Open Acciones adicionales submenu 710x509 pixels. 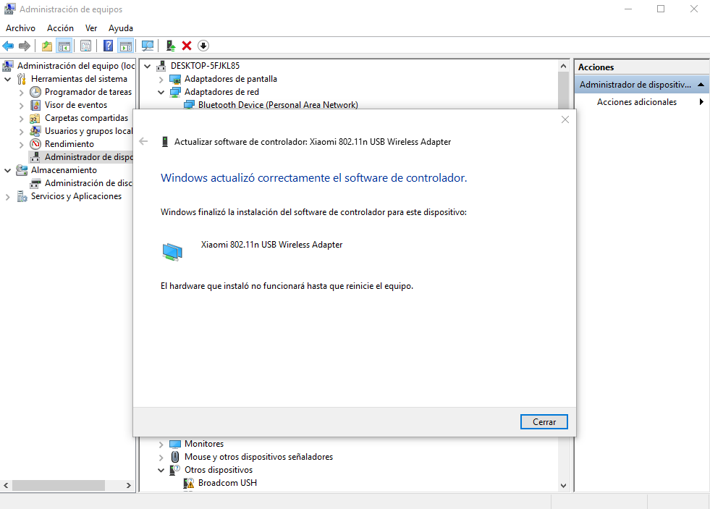click(642, 102)
